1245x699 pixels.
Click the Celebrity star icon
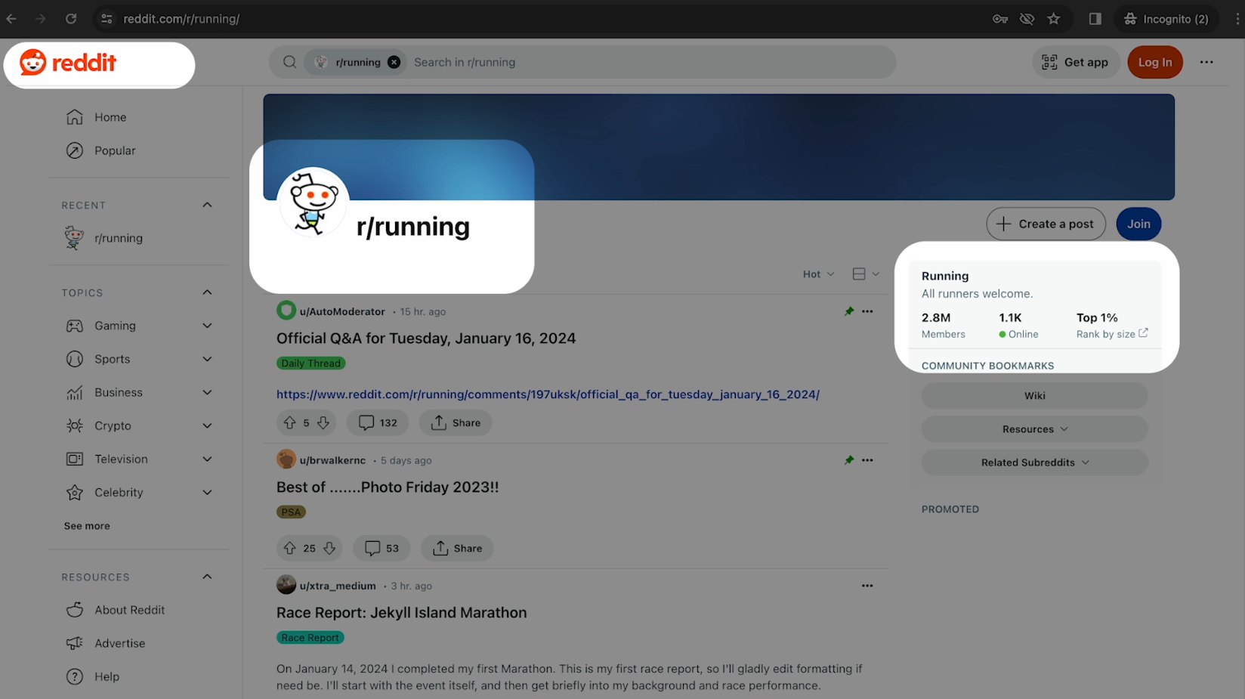click(74, 492)
